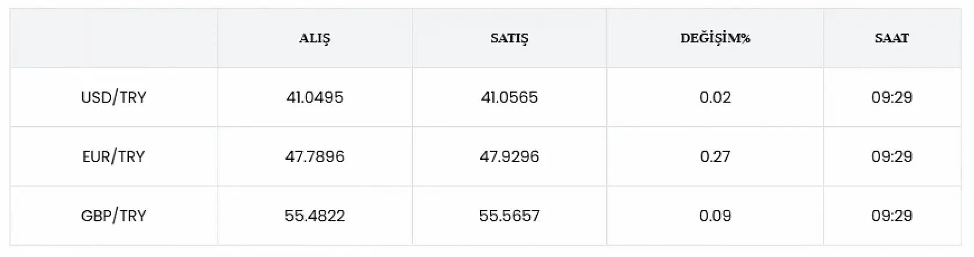The height and width of the screenshot is (257, 974).
Task: Click GBP/TRY buying rate 55.4822
Action: (314, 216)
